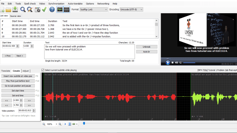The height and width of the screenshot is (133, 237).
Task: Play the waveform selection blue arrow
Action: pos(65,124)
